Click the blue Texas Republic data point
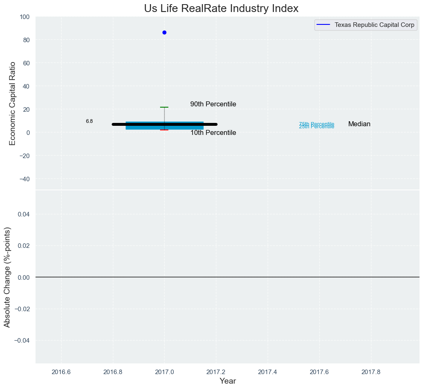Viewport: 424px width, 389px height. coord(164,32)
